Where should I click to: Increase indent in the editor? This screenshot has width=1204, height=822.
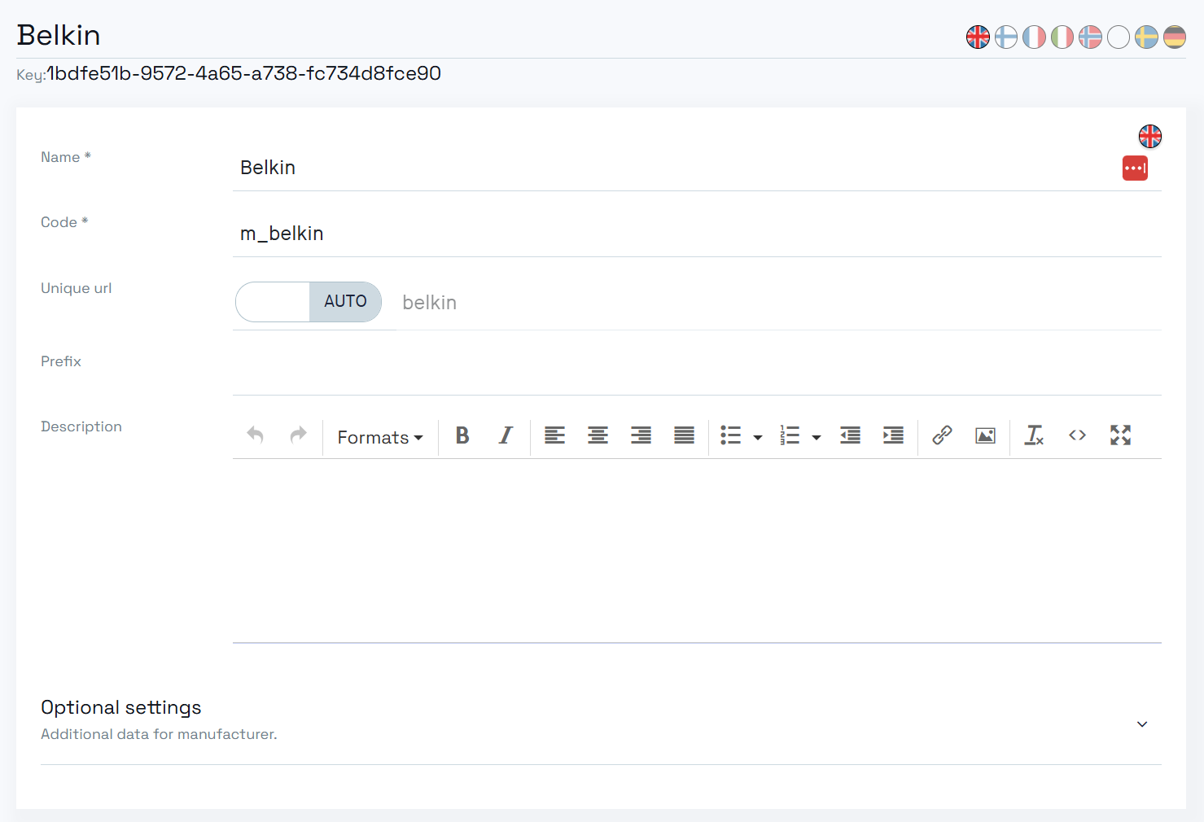(x=893, y=435)
